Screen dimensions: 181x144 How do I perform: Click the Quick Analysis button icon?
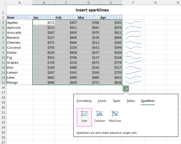pos(126,89)
